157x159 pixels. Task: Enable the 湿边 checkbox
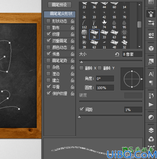[x=48, y=74]
